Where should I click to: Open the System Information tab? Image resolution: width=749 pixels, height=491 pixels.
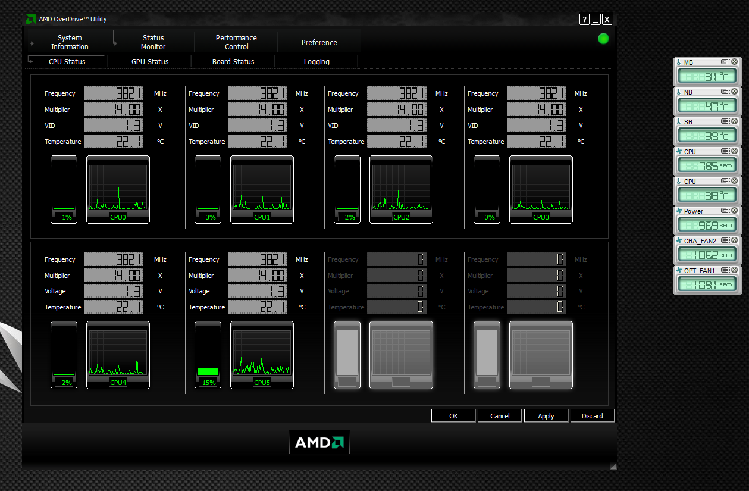click(x=70, y=42)
